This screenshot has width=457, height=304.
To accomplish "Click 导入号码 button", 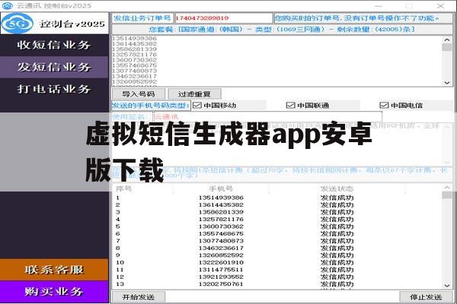I will (x=139, y=94).
